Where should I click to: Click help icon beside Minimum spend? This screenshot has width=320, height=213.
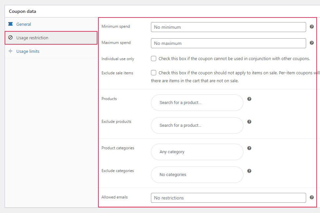(312, 27)
